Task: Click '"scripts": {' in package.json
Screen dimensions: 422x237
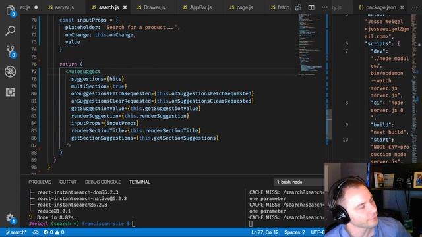Action: pyautogui.click(x=382, y=43)
